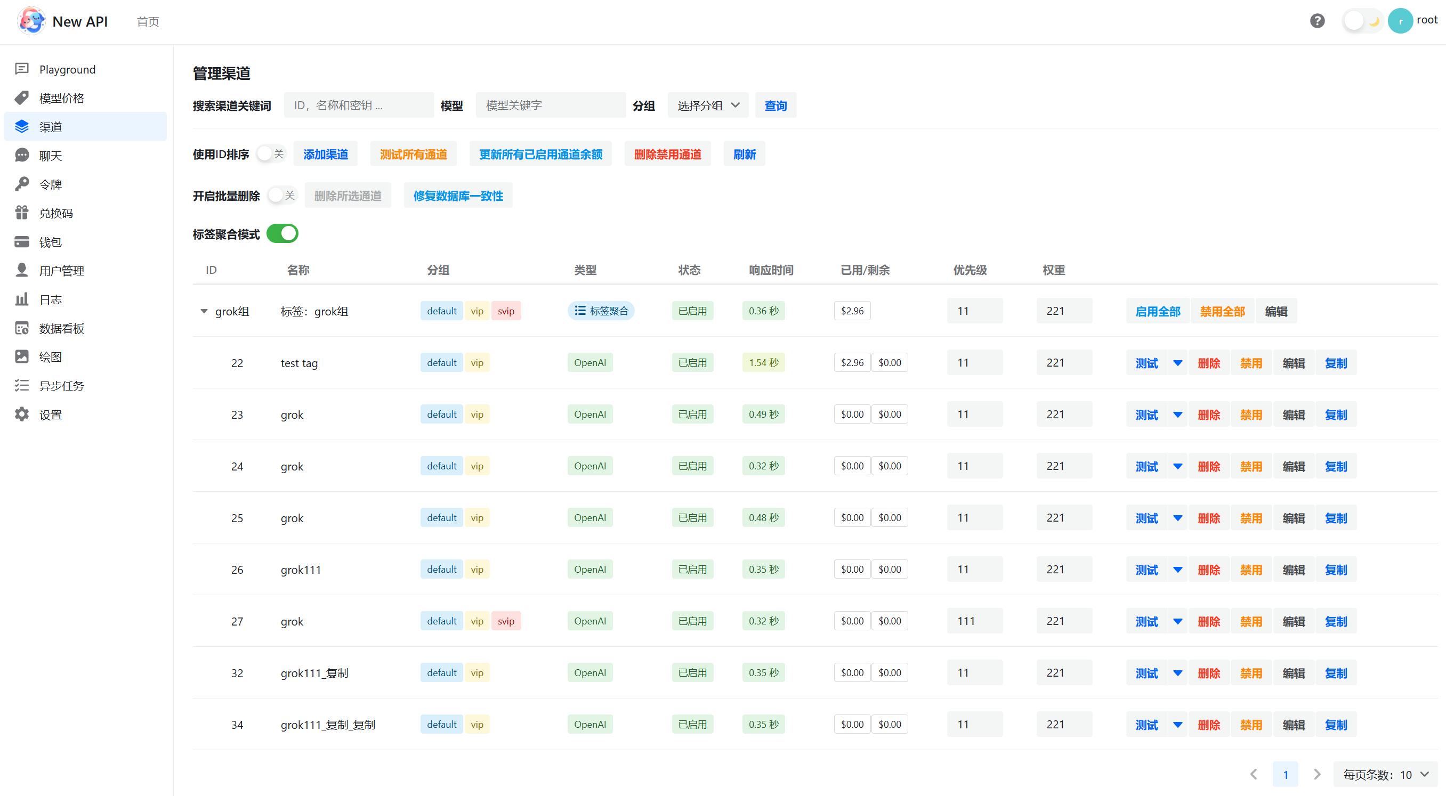Turn on 使用ID排序 switch

[x=271, y=153]
